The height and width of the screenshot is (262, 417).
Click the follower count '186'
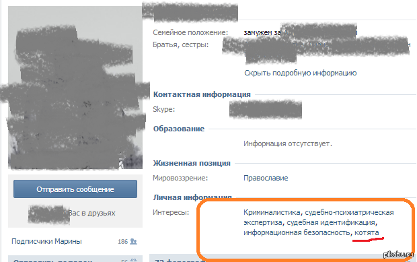[x=123, y=242]
